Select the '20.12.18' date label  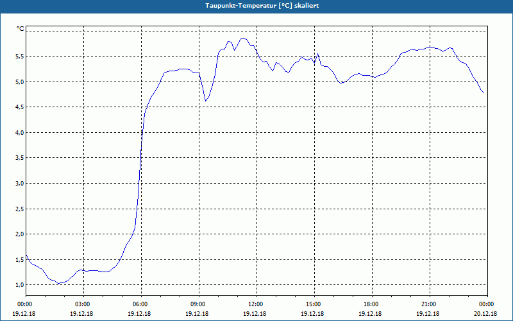485,313
